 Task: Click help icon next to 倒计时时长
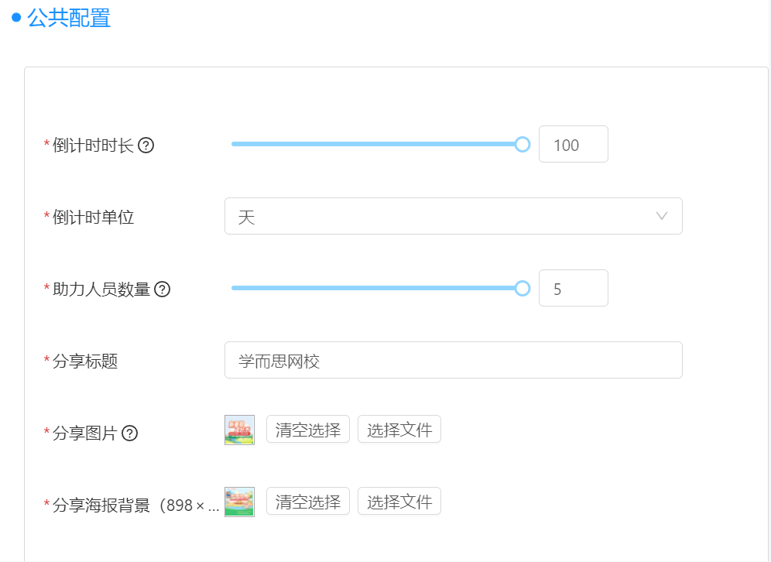pyautogui.click(x=146, y=146)
